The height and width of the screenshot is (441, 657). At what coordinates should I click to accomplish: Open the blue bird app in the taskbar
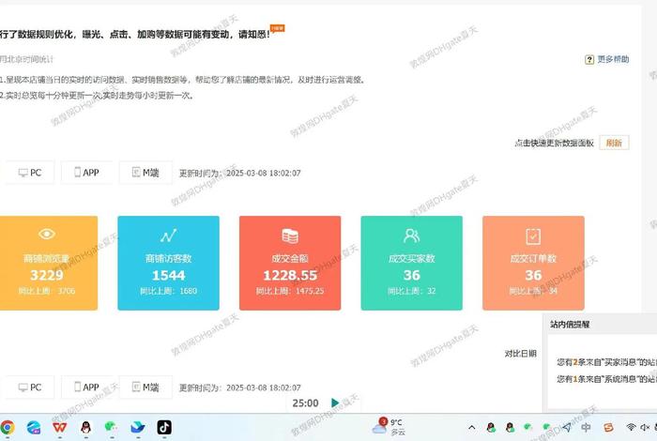[x=138, y=427]
